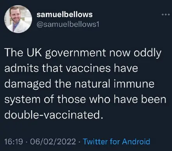
Task: Click the word "now" in the tweet
Action: (120, 54)
